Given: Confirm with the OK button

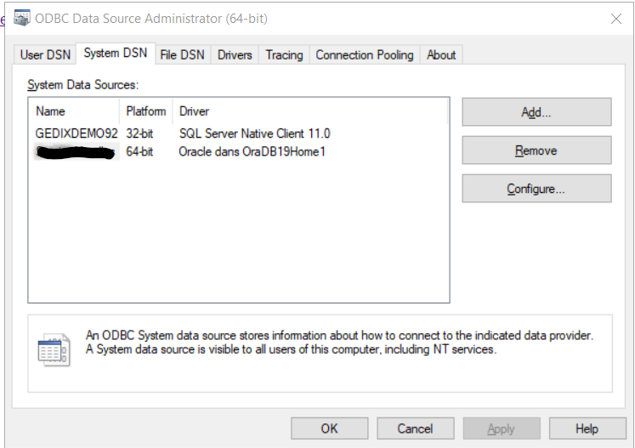Looking at the screenshot, I should (329, 428).
